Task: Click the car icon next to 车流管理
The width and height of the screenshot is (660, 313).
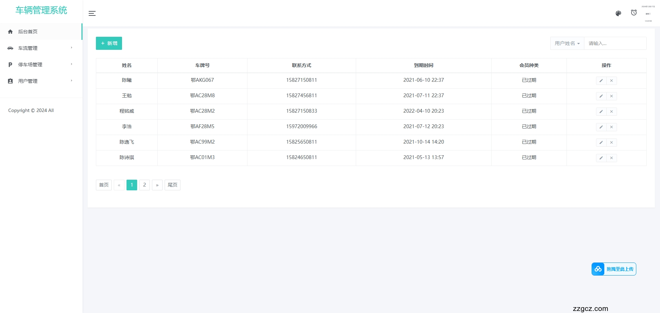Action: coord(10,48)
